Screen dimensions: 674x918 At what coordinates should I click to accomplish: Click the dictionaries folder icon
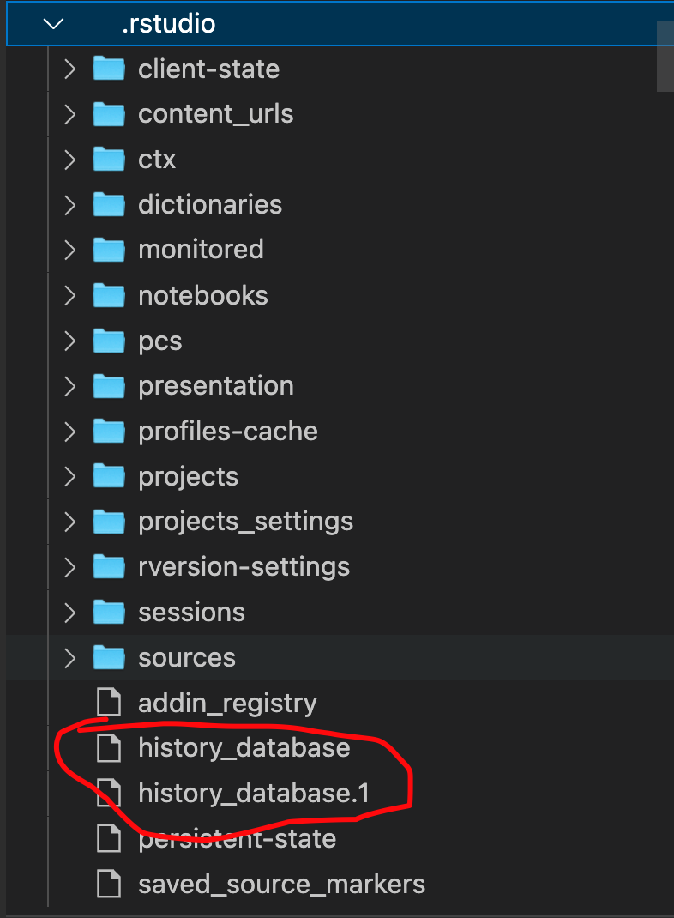(109, 204)
